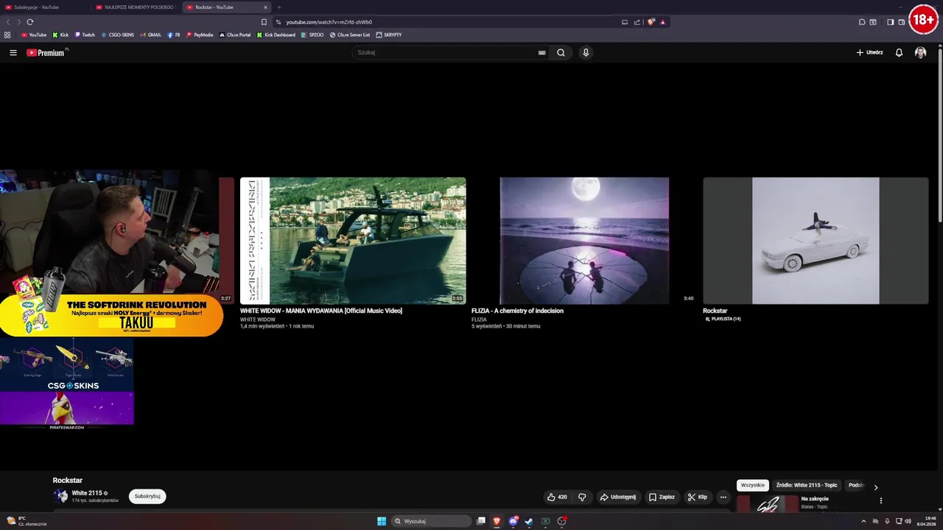Viewport: 943px width, 530px height.
Task: Open the White 2115 channel name link
Action: click(87, 493)
